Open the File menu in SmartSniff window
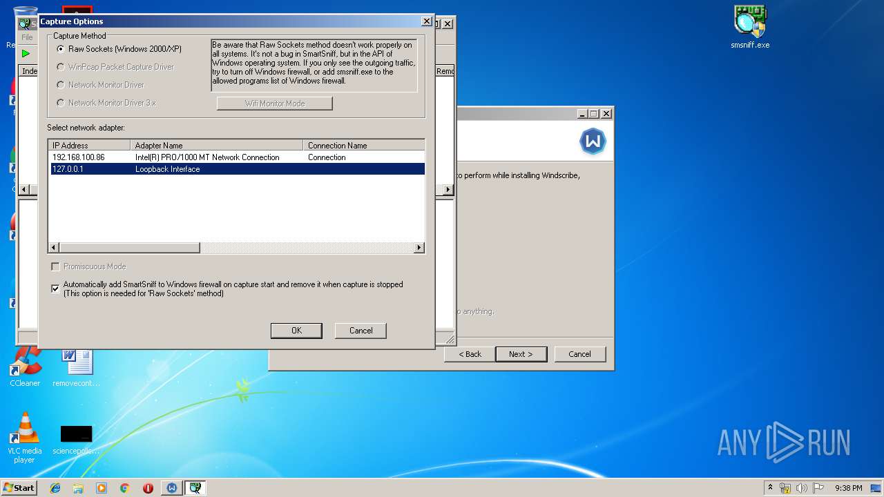This screenshot has height=497, width=884. (27, 37)
